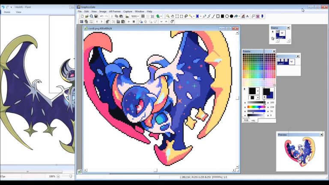The image size is (329, 185).
Task: Select the Lasso selection tool
Action: pos(186,16)
